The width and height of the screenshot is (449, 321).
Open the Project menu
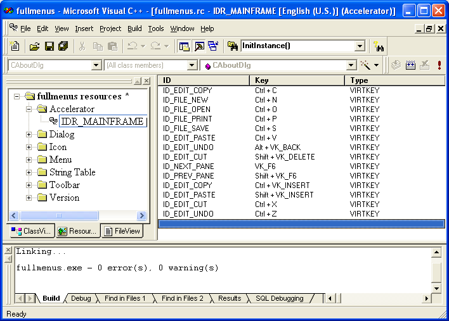(110, 28)
